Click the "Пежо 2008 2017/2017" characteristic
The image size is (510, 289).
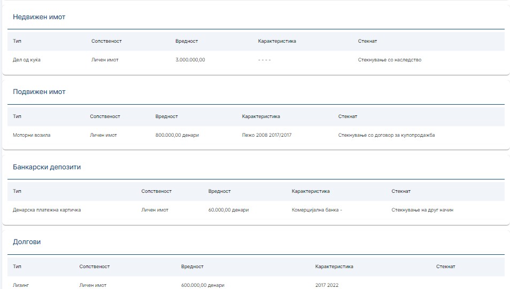point(267,135)
